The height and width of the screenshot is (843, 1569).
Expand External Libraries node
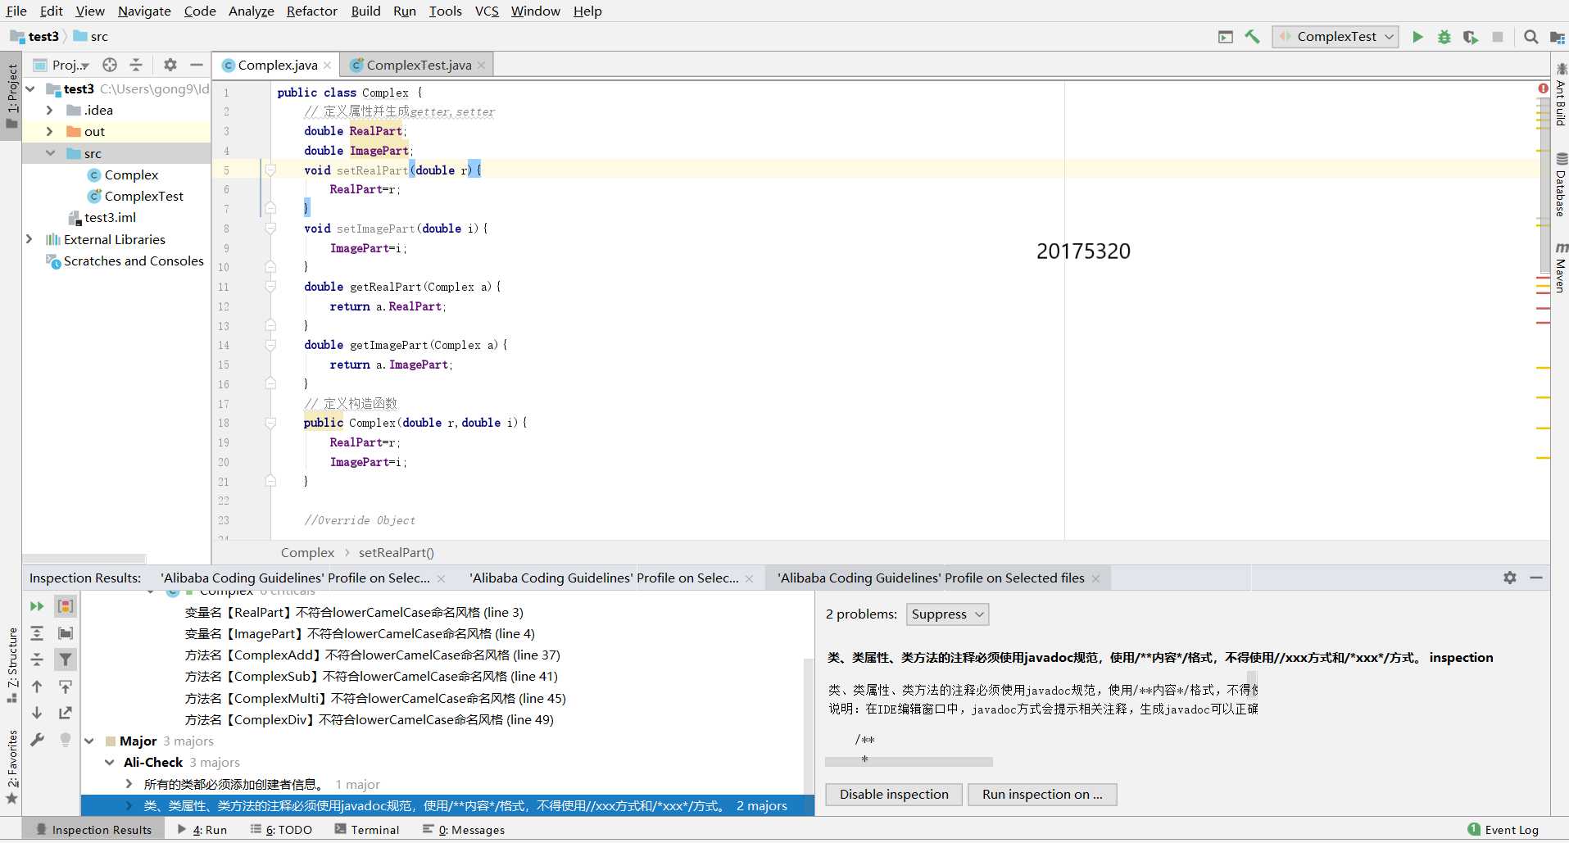(x=30, y=239)
